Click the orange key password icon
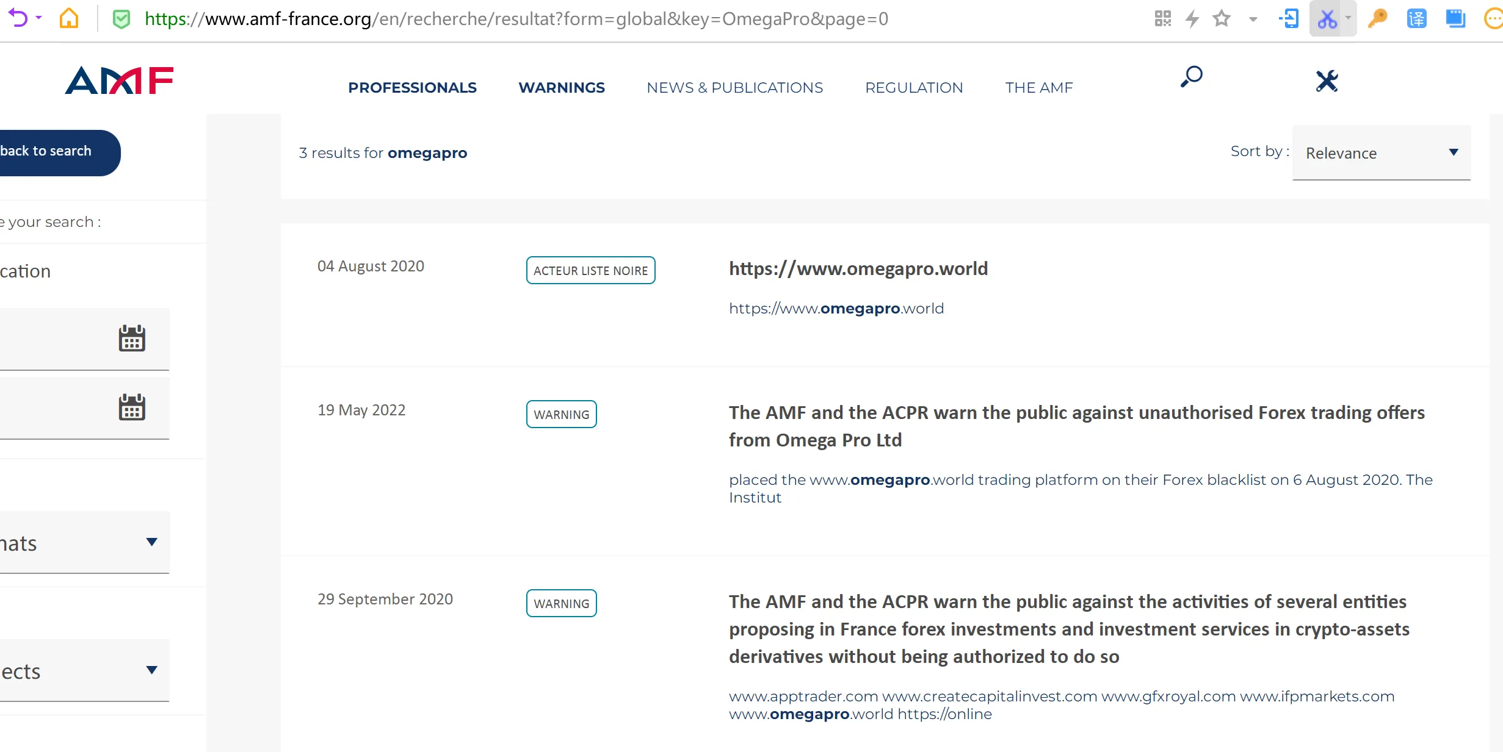 (1378, 19)
